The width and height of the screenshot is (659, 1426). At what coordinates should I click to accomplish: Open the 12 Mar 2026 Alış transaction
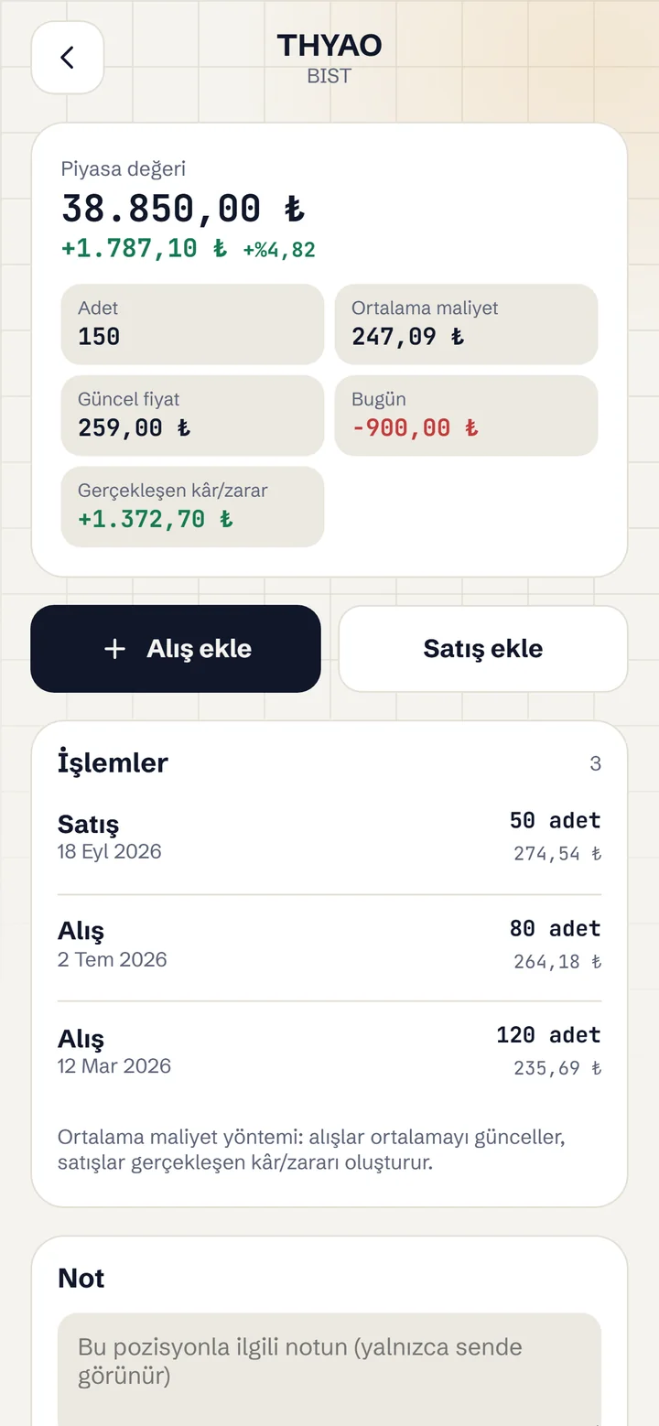click(x=329, y=1053)
